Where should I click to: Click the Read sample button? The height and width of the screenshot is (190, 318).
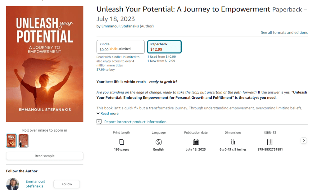click(x=45, y=156)
